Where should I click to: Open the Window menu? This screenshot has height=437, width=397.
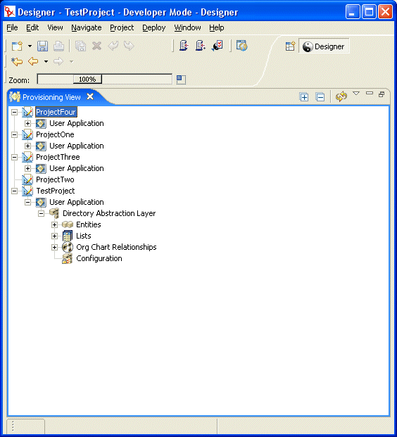pyautogui.click(x=187, y=27)
